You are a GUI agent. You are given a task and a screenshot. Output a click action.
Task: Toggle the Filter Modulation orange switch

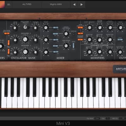80,27
